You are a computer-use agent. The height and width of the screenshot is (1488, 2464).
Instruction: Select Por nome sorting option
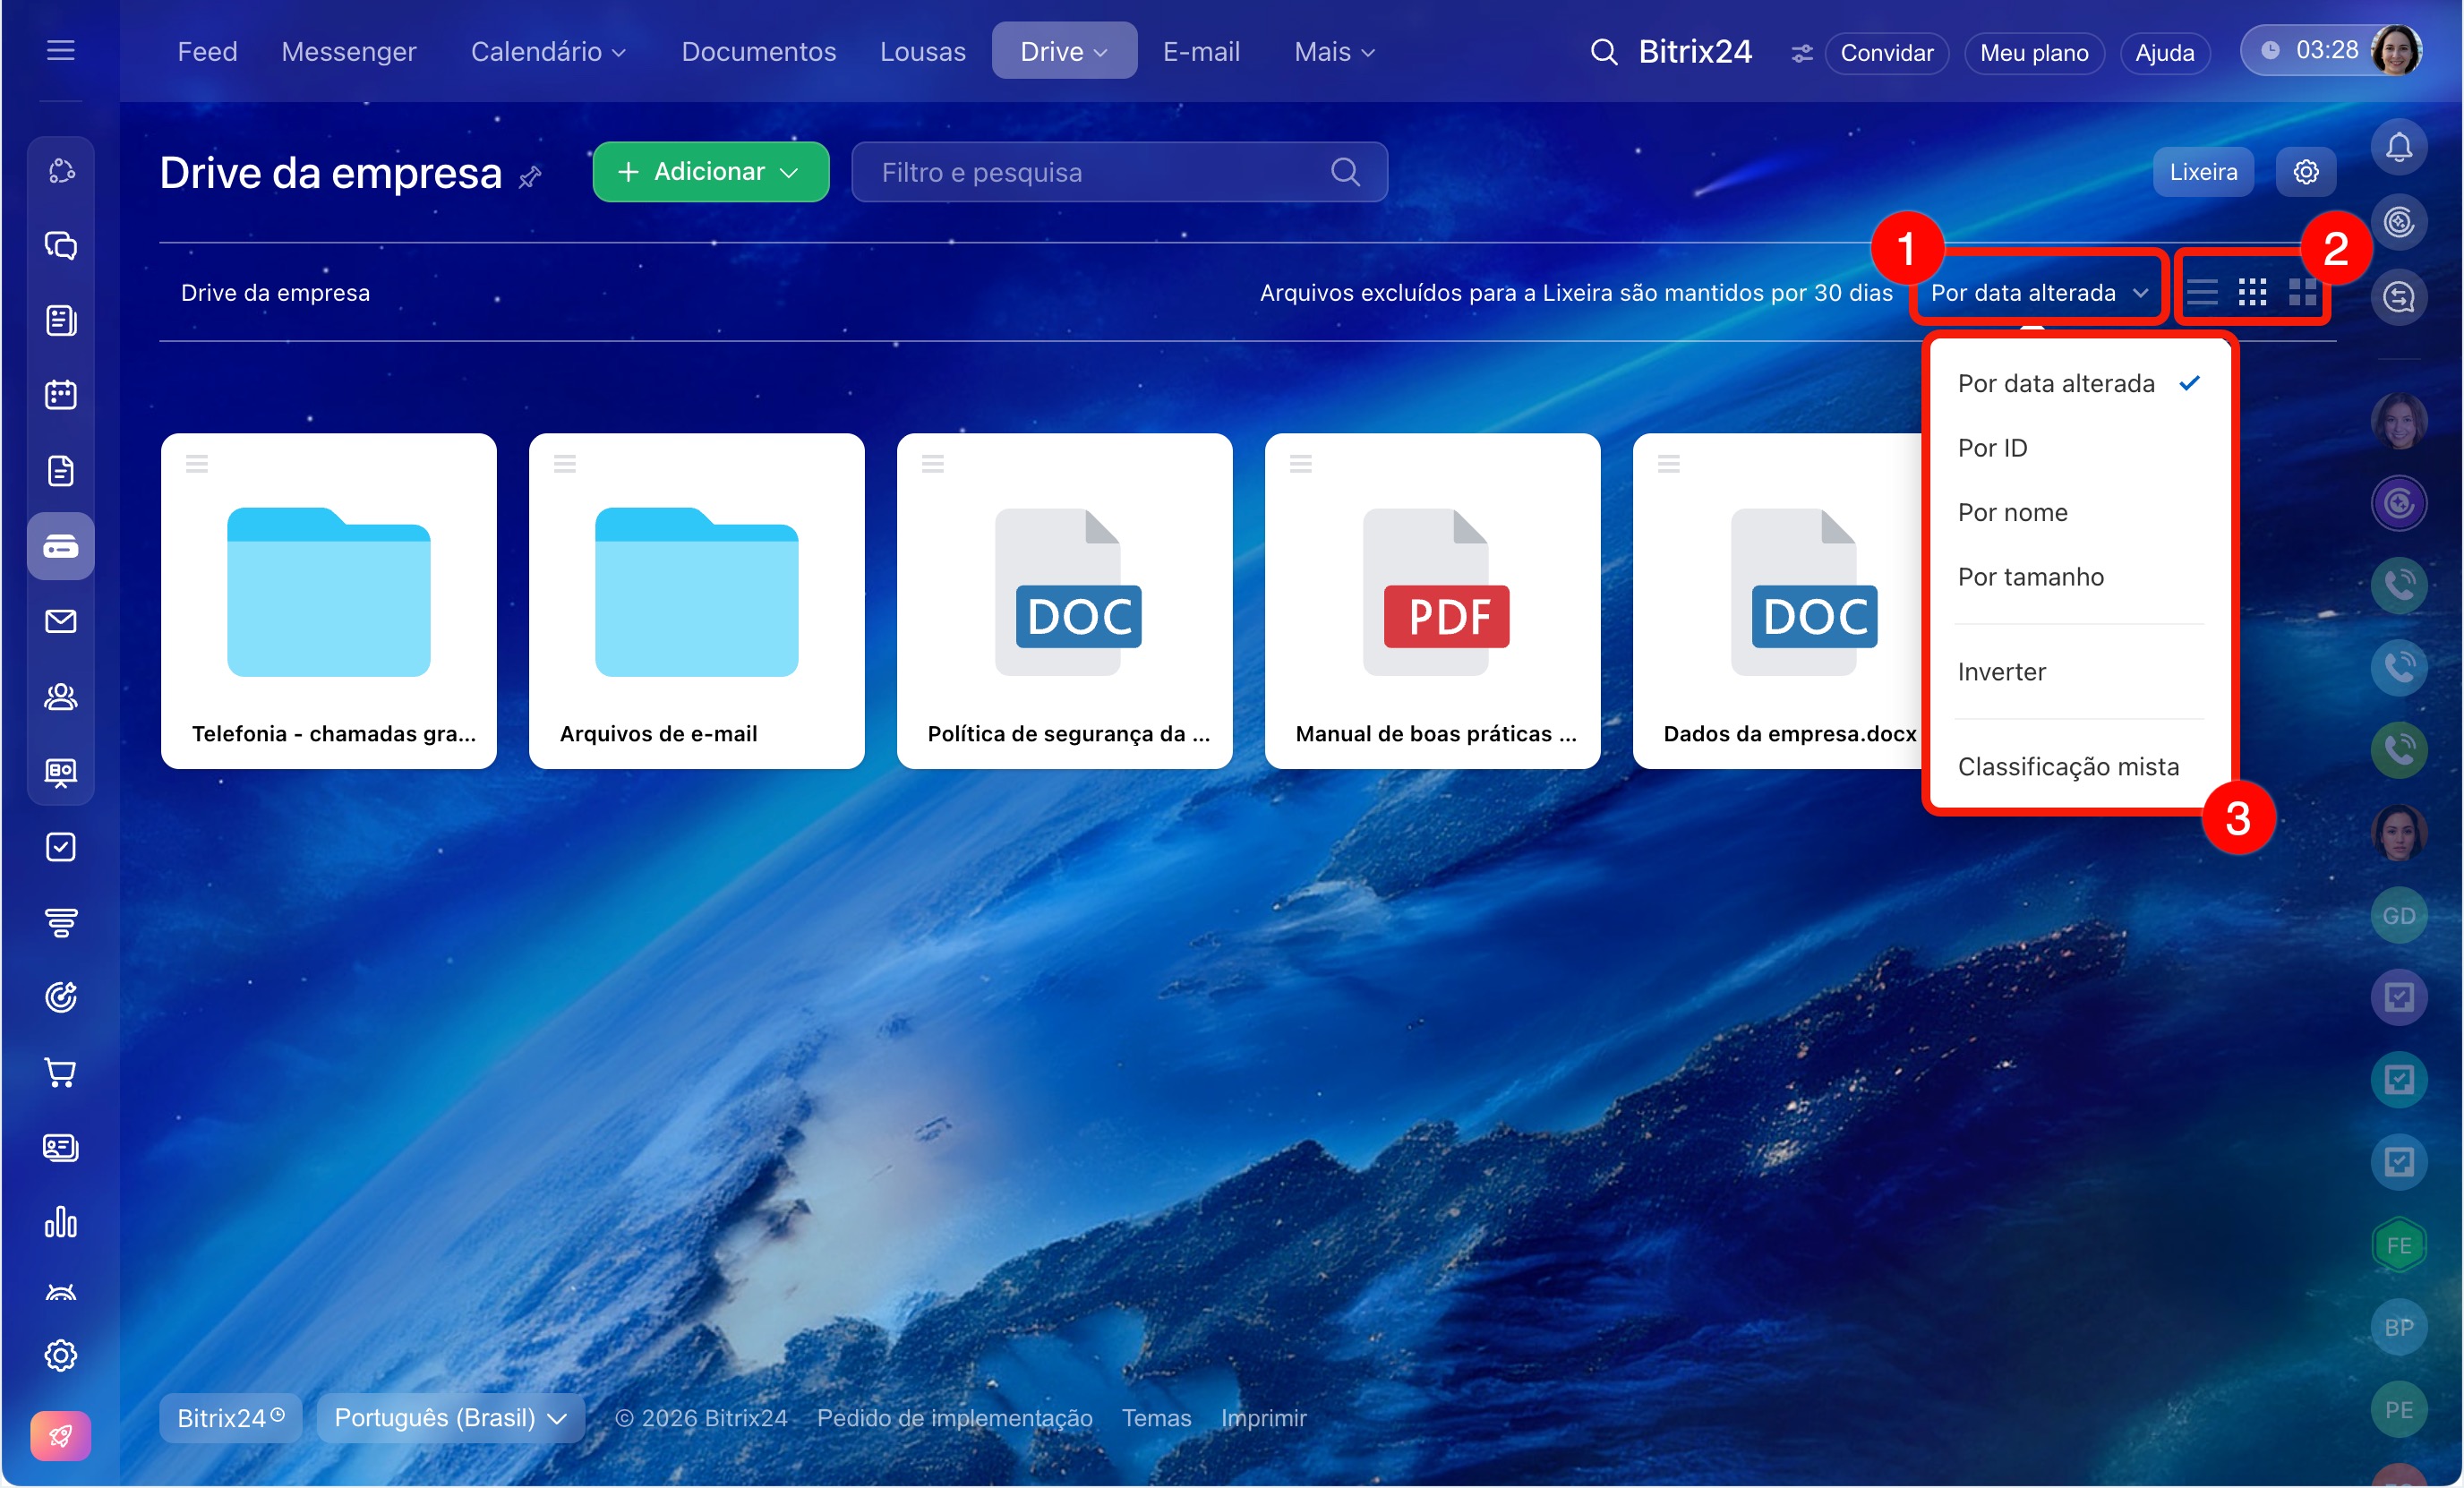tap(2012, 512)
